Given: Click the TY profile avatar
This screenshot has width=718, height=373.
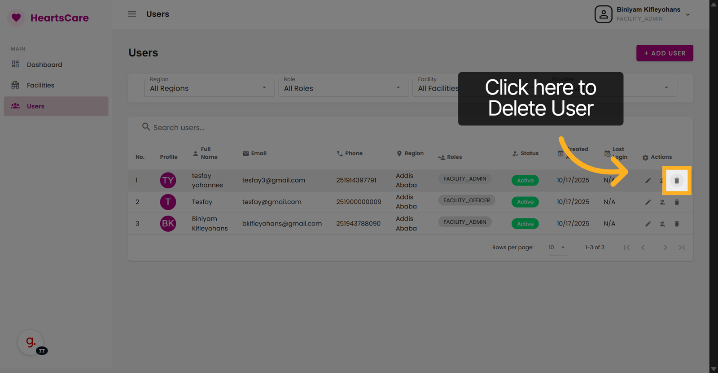Looking at the screenshot, I should tap(168, 181).
